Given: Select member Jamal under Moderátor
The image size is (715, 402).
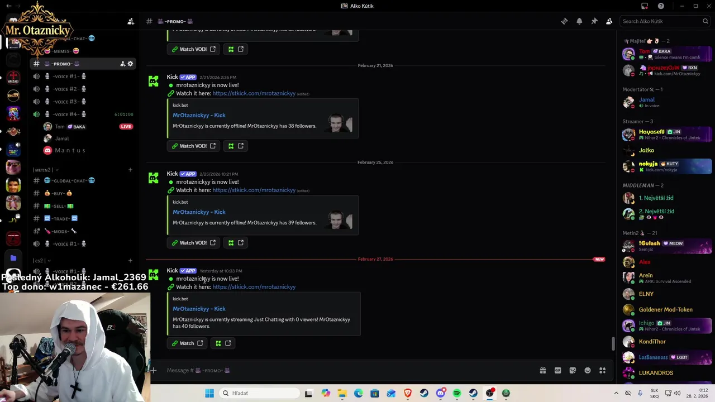Looking at the screenshot, I should 666,102.
